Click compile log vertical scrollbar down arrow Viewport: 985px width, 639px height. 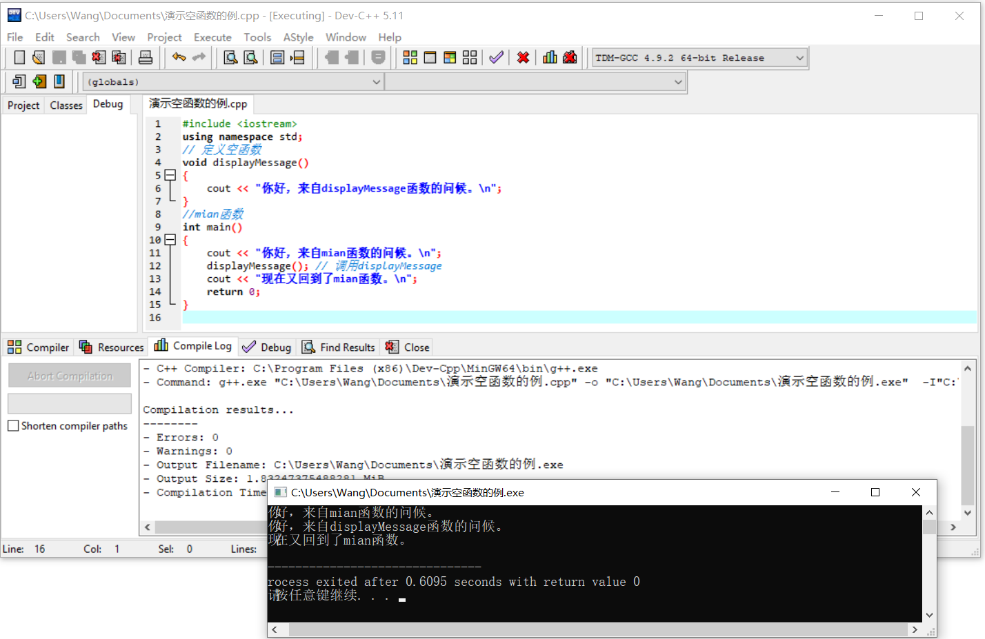[x=967, y=513]
